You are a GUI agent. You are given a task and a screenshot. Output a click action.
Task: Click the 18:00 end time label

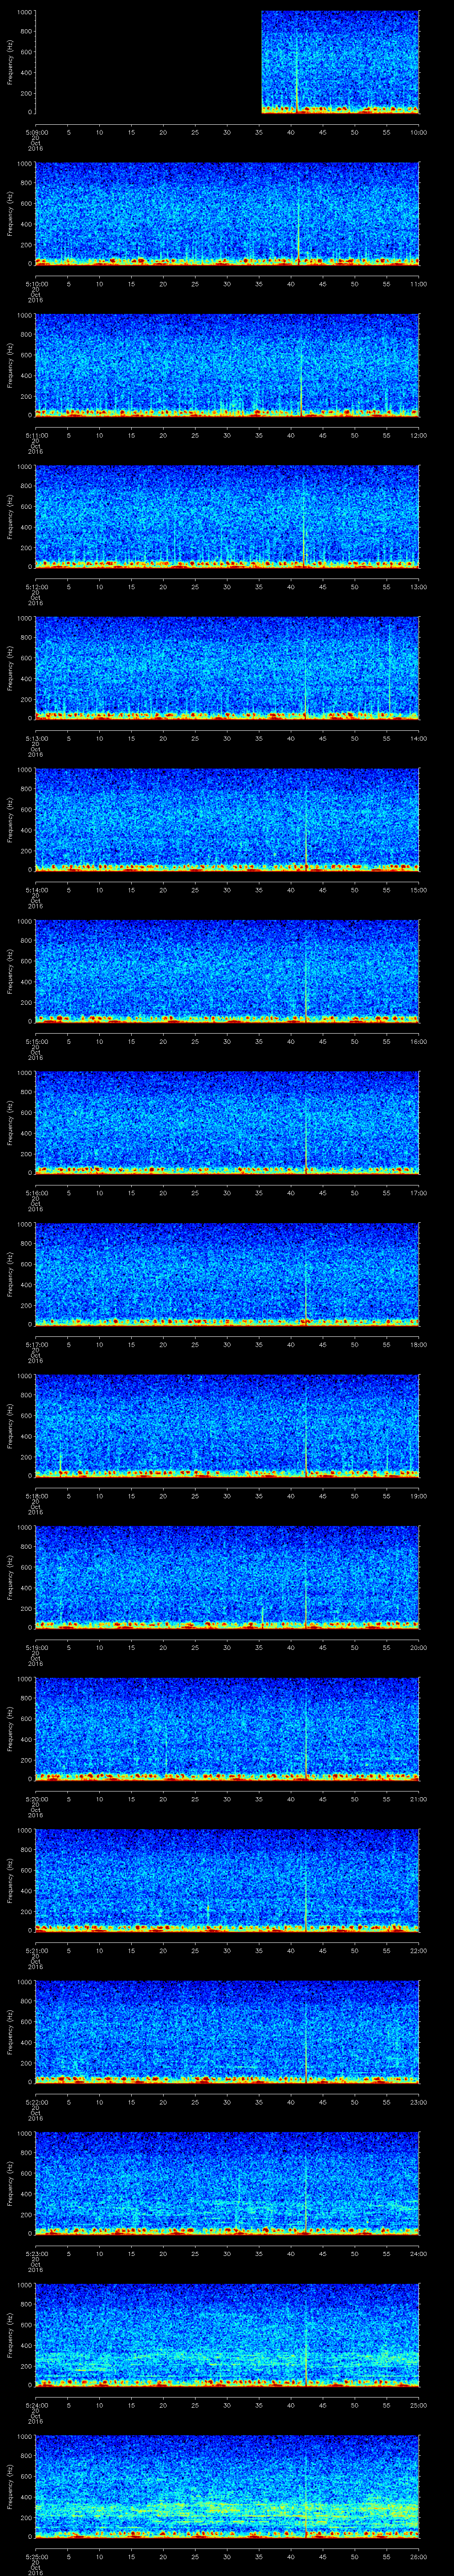[418, 1344]
